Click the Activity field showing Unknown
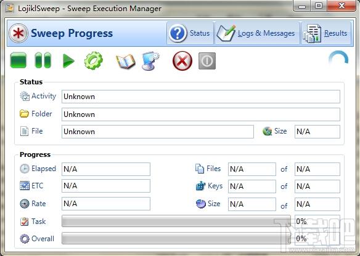 point(201,97)
